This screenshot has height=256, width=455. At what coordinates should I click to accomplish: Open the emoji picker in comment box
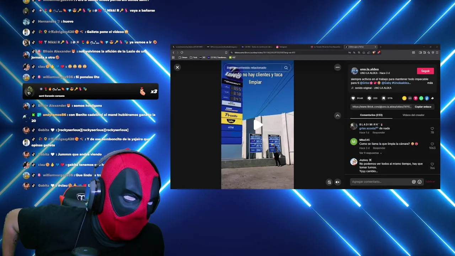pos(419,182)
